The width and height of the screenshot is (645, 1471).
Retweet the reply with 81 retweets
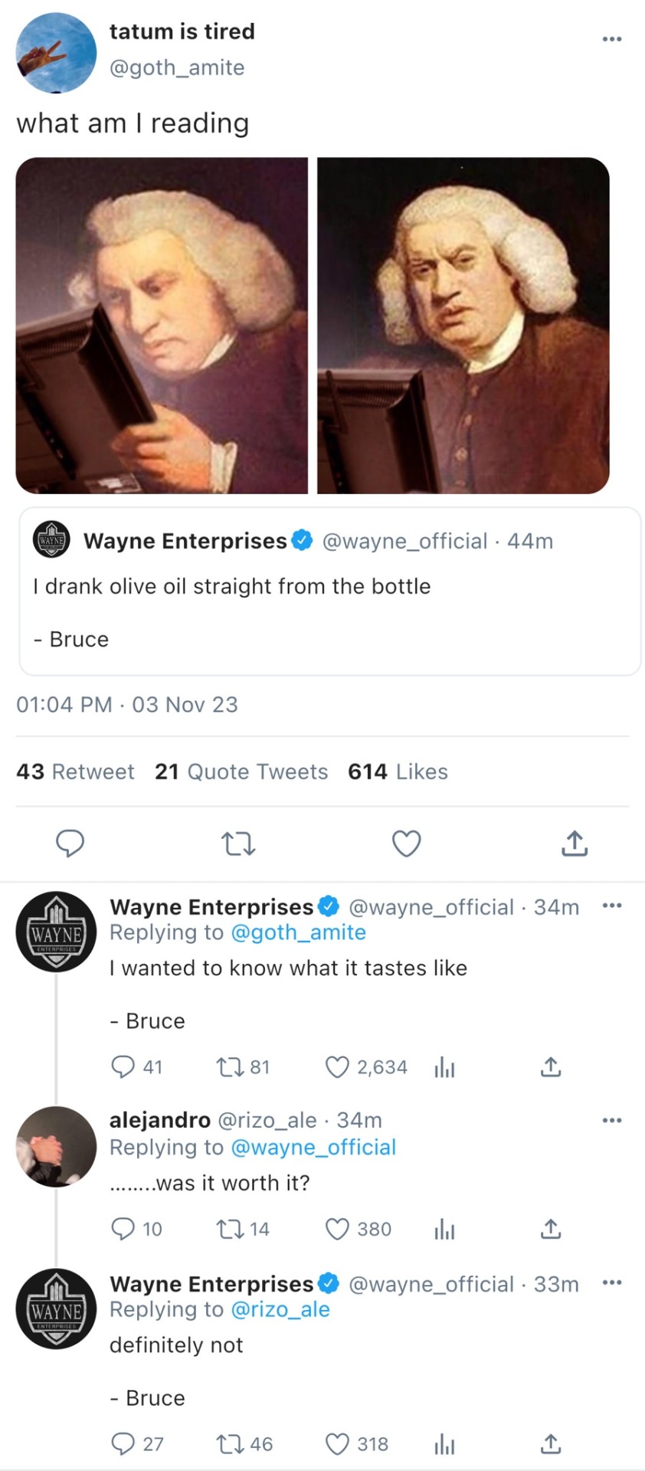pos(230,1067)
